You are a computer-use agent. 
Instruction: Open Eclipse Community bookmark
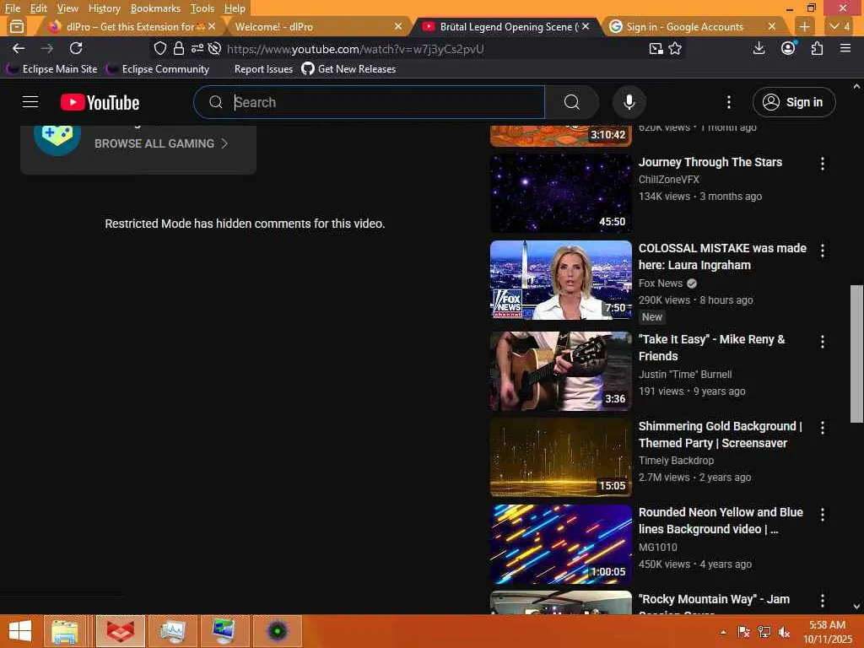pos(159,69)
